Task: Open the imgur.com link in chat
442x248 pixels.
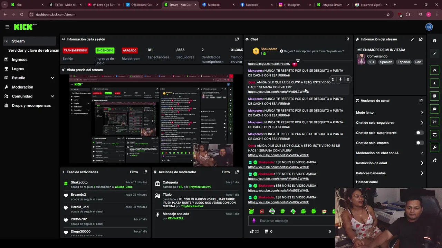Action: (269, 64)
